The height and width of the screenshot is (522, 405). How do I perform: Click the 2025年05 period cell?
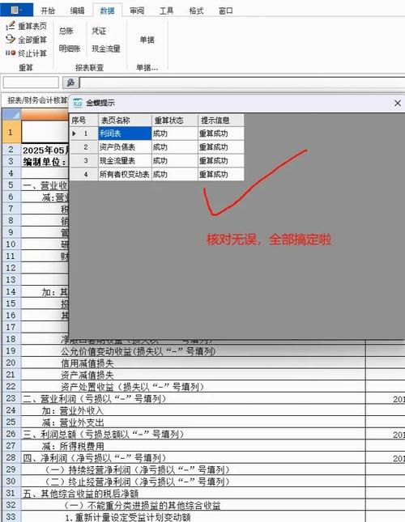pos(45,151)
